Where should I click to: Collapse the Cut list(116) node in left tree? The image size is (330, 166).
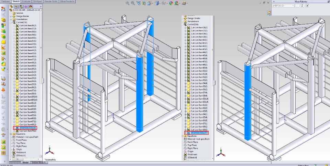(x=11, y=22)
